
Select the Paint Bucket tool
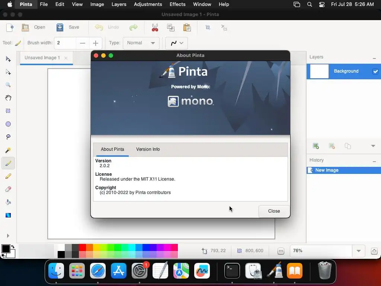[8, 202]
